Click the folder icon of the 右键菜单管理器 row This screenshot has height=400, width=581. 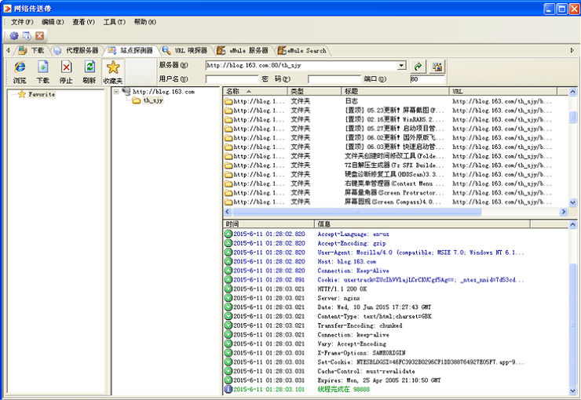click(228, 184)
